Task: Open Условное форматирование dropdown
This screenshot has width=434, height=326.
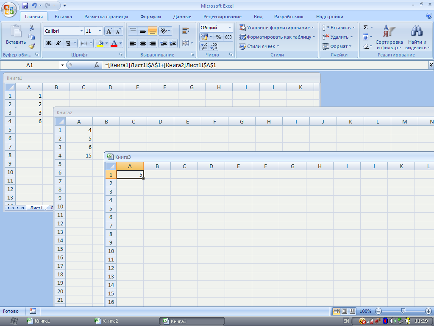Action: [x=276, y=28]
